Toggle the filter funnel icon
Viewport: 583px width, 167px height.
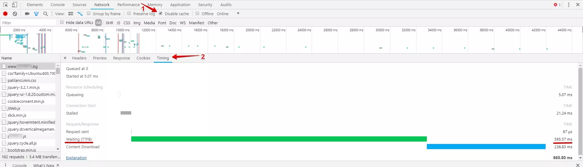click(36, 14)
